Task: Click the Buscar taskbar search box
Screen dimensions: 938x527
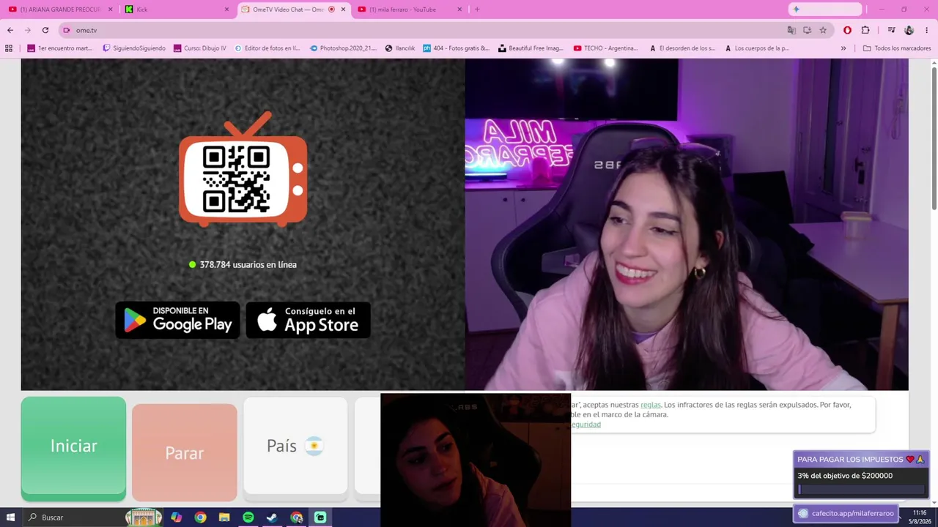Action: click(73, 517)
